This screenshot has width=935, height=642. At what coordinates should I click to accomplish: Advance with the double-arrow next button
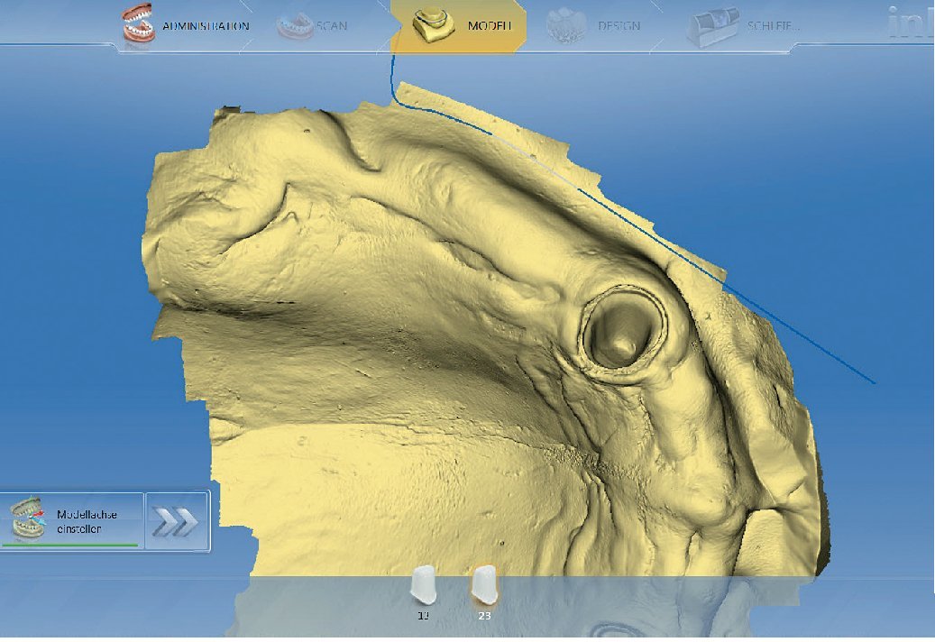(x=177, y=521)
